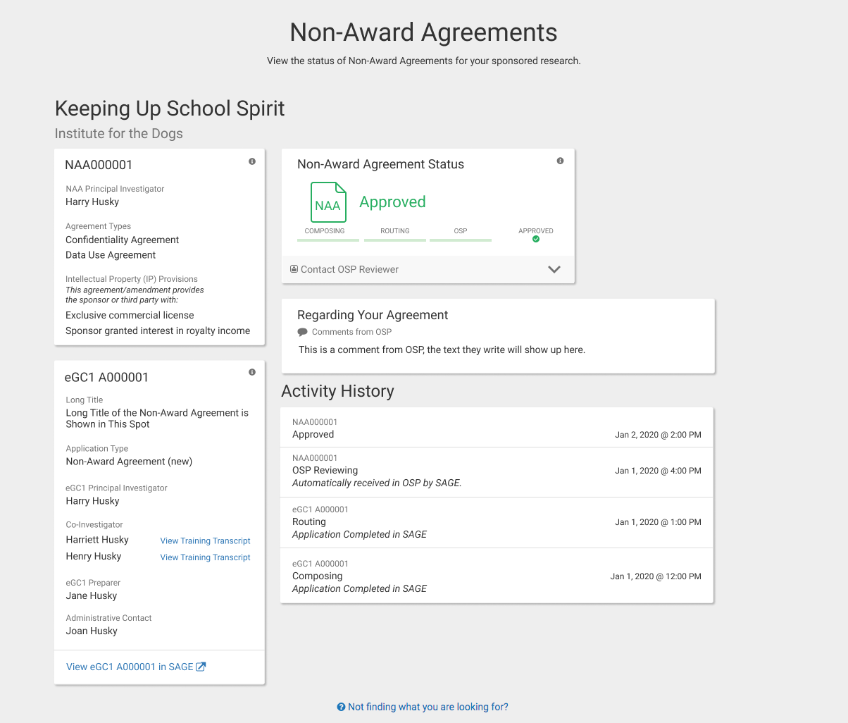Click co-investigator name Henry Husky

click(x=94, y=556)
